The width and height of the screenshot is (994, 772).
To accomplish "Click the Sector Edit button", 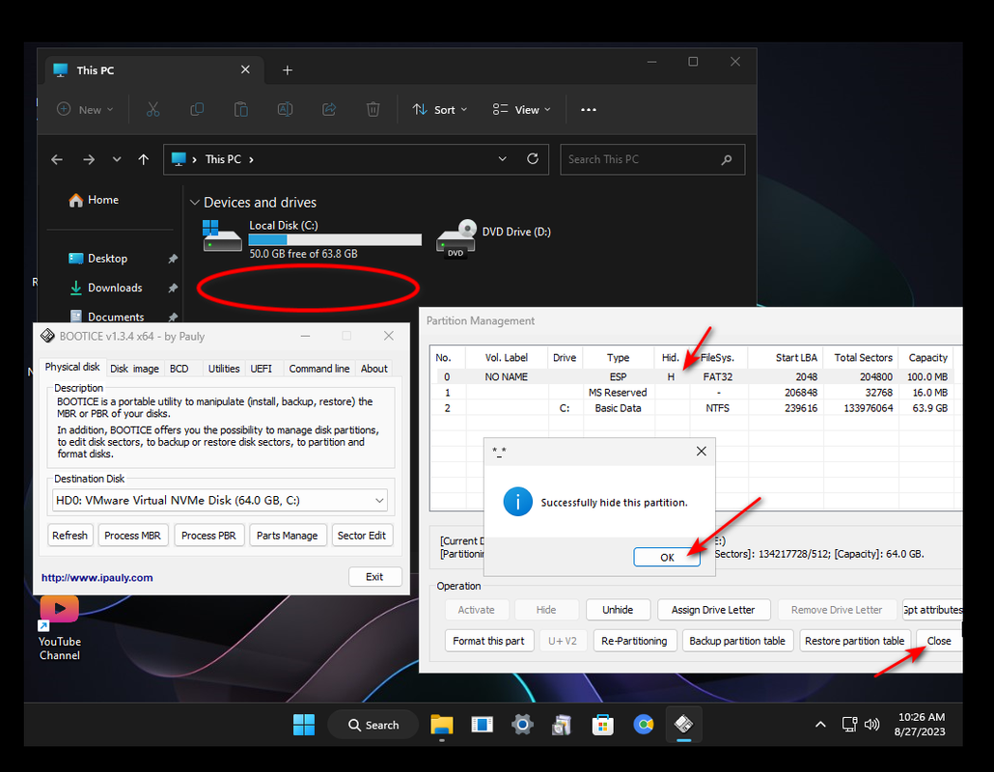I will coord(361,536).
